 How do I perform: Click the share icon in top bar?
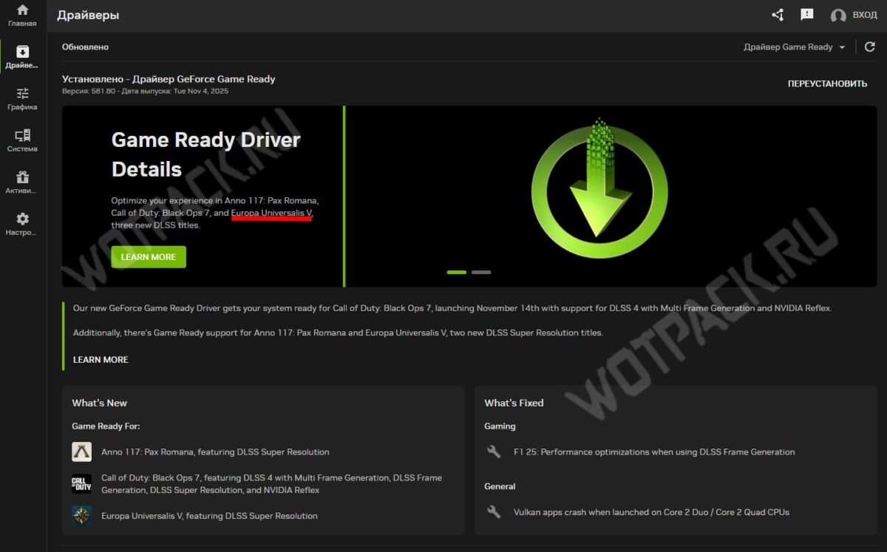(x=778, y=15)
